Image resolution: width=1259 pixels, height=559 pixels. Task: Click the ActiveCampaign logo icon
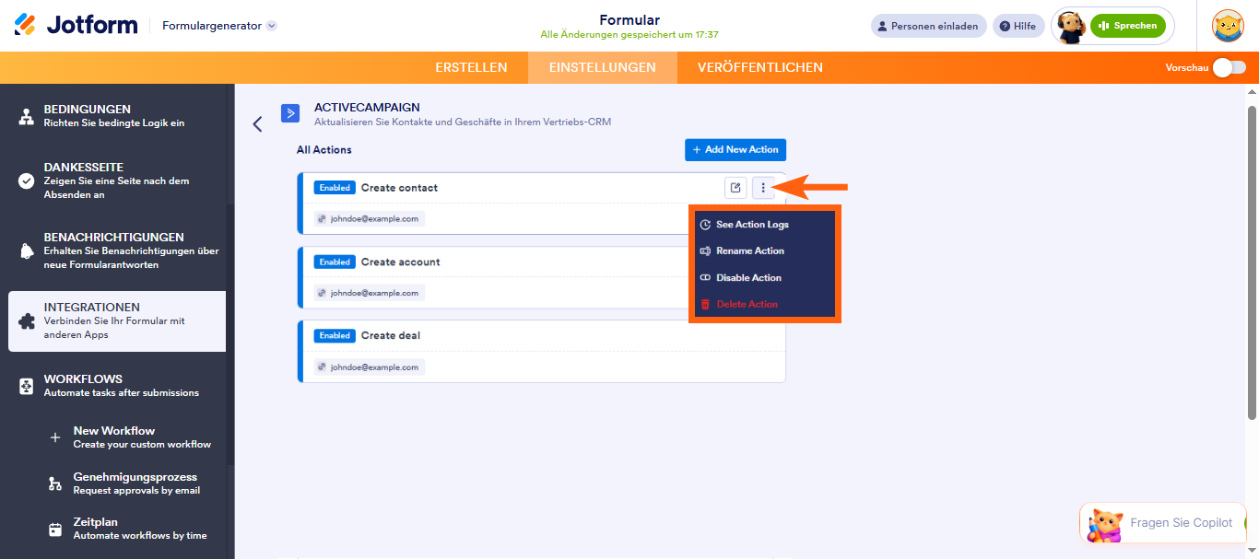tap(290, 113)
